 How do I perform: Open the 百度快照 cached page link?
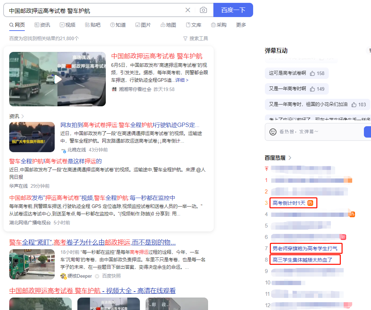[112, 276]
